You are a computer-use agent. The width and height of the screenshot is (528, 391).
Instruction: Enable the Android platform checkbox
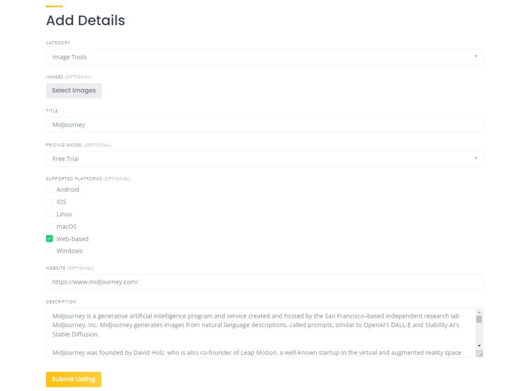[49, 190]
